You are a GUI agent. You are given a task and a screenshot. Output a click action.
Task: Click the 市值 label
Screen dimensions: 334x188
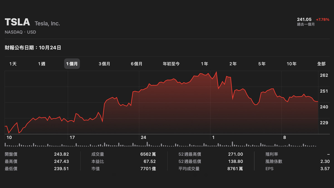pos(95,169)
